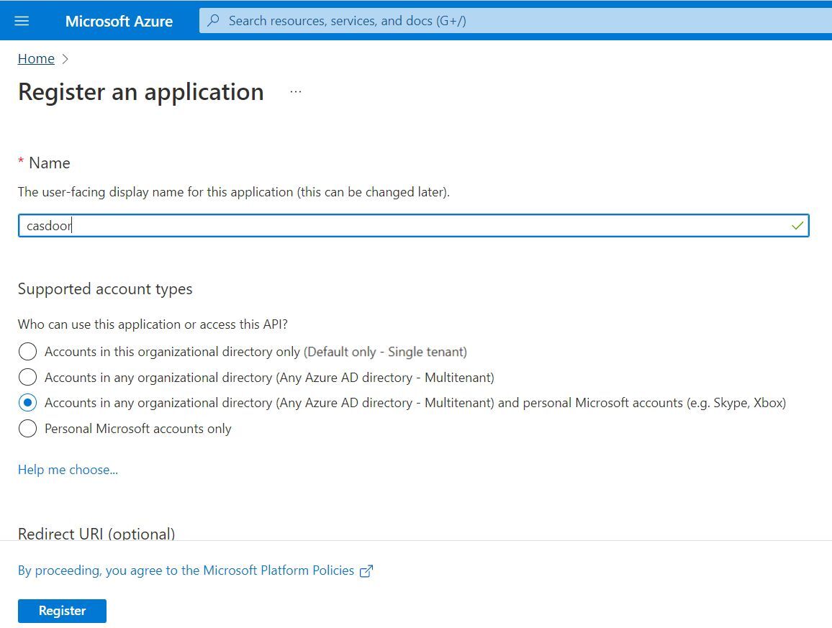
Task: Select any Azure AD directory Multitenant option
Action: [27, 378]
